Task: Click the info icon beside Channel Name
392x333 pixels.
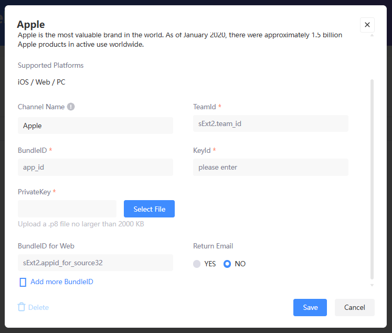Action: (x=71, y=107)
